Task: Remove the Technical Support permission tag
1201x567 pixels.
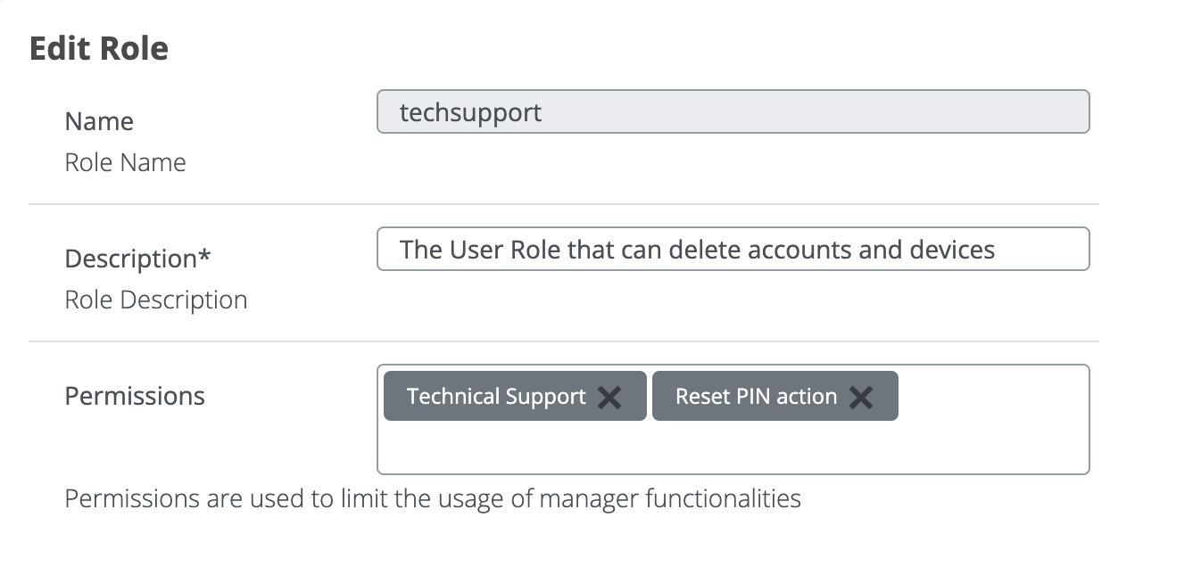Action: pos(609,397)
